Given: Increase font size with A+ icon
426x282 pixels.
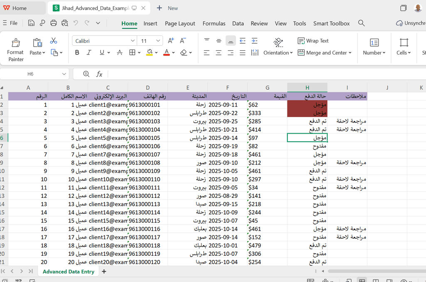Looking at the screenshot, I should click(171, 41).
